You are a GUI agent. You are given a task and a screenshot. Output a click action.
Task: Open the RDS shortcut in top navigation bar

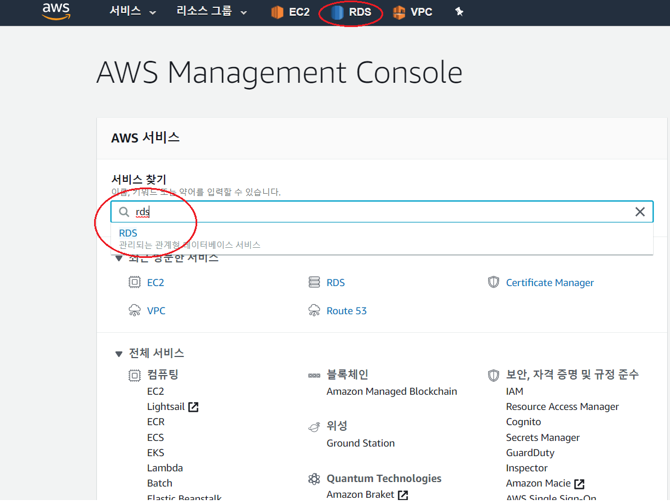click(x=351, y=12)
